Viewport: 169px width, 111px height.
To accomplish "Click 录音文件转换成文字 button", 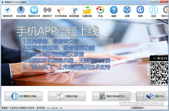I will [x=111, y=96].
